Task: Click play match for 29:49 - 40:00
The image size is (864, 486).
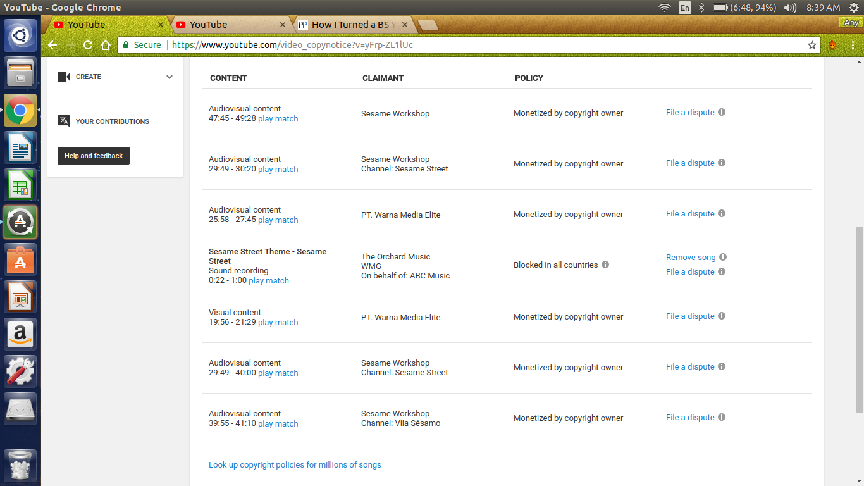Action: click(278, 373)
